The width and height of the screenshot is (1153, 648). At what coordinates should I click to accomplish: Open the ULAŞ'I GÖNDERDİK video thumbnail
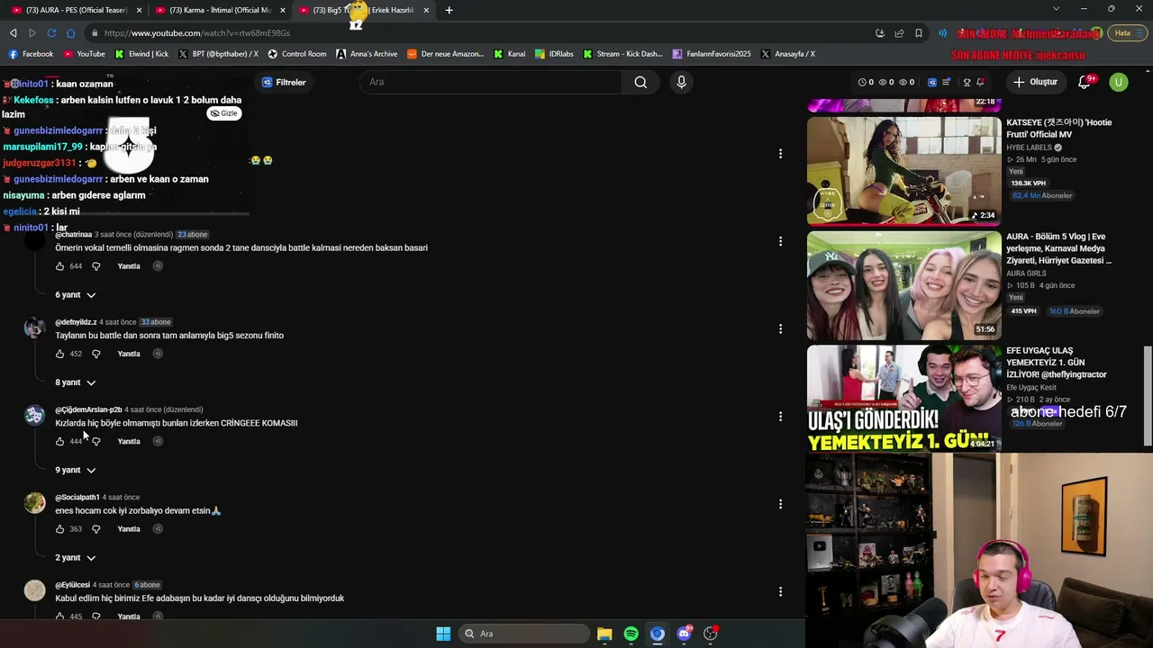coord(903,398)
